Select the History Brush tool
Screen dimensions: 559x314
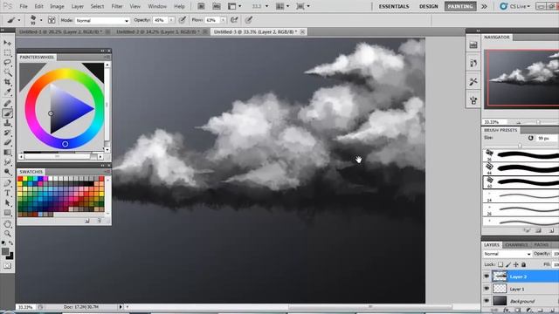7,133
